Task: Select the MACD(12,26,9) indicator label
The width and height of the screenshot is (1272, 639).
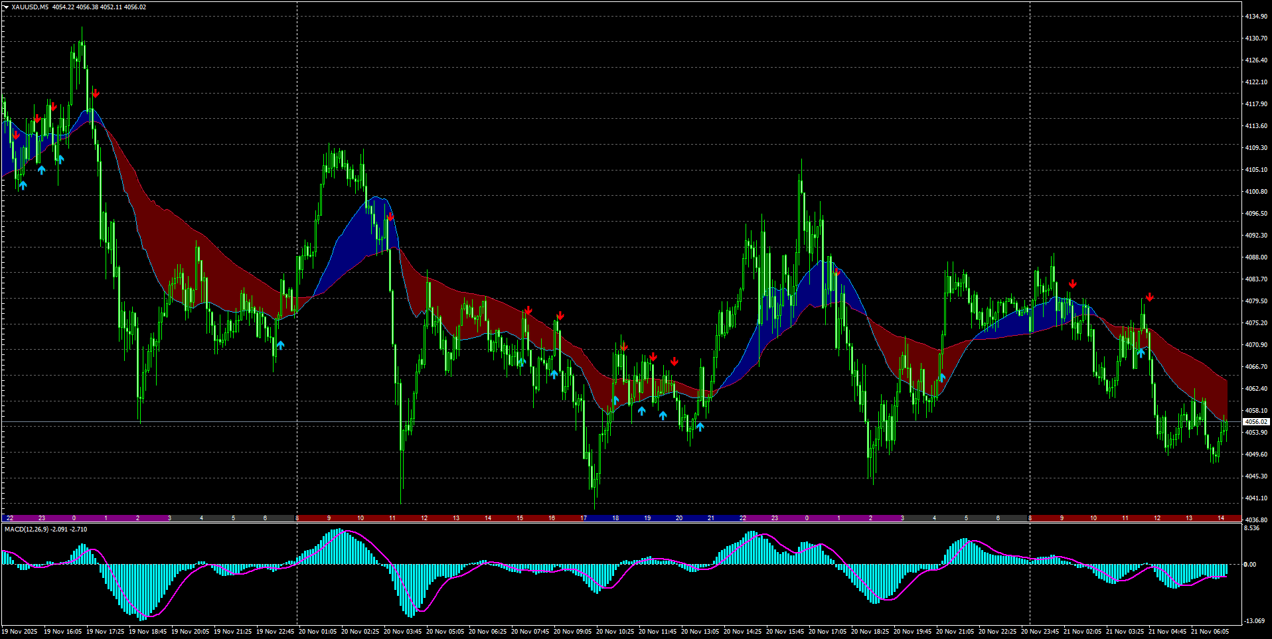Action: pyautogui.click(x=26, y=529)
